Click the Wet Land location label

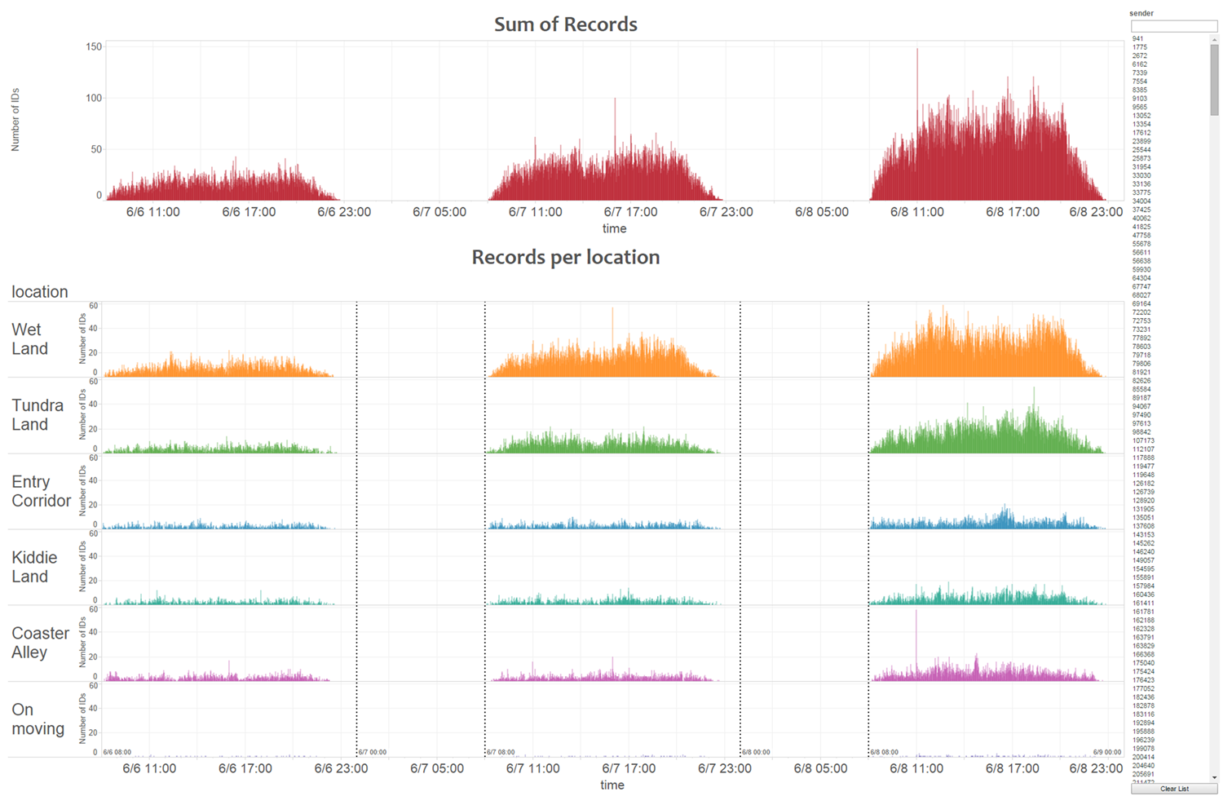coord(30,339)
